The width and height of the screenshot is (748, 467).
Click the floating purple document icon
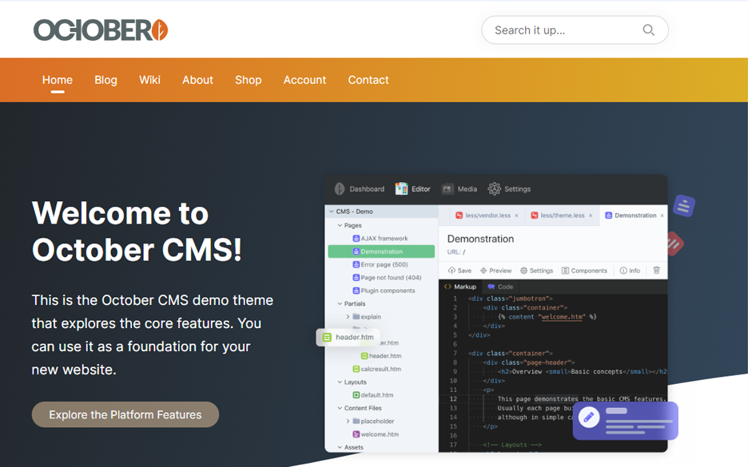point(683,206)
